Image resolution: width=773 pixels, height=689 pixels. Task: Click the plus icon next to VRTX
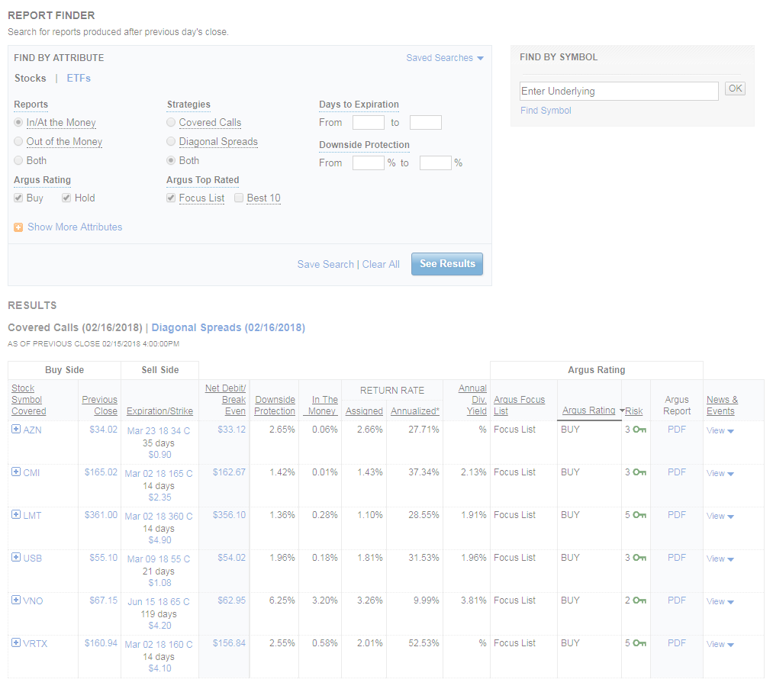(x=16, y=643)
